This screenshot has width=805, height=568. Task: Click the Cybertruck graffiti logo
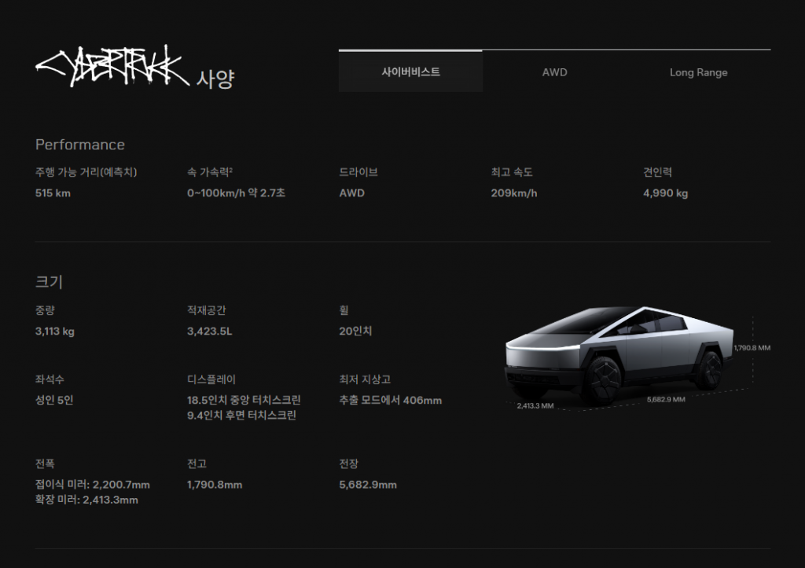(x=108, y=71)
